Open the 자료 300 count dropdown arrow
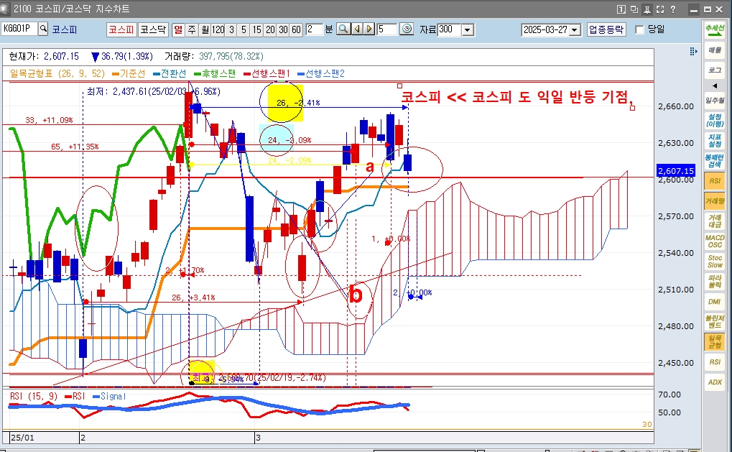 (x=468, y=30)
